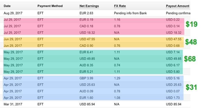Select the AUD 8.35 net earnings cell
This screenshot has height=109, width=201.
[86, 65]
